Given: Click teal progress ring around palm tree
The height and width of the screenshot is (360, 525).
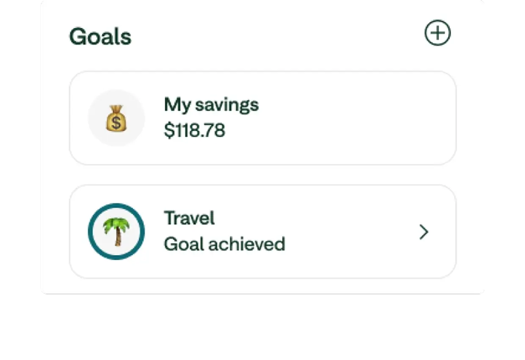Looking at the screenshot, I should (x=91, y=232).
